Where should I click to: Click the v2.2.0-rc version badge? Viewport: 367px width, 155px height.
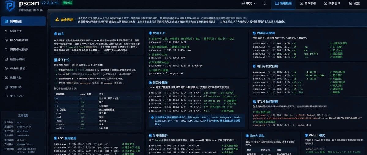[51, 3]
